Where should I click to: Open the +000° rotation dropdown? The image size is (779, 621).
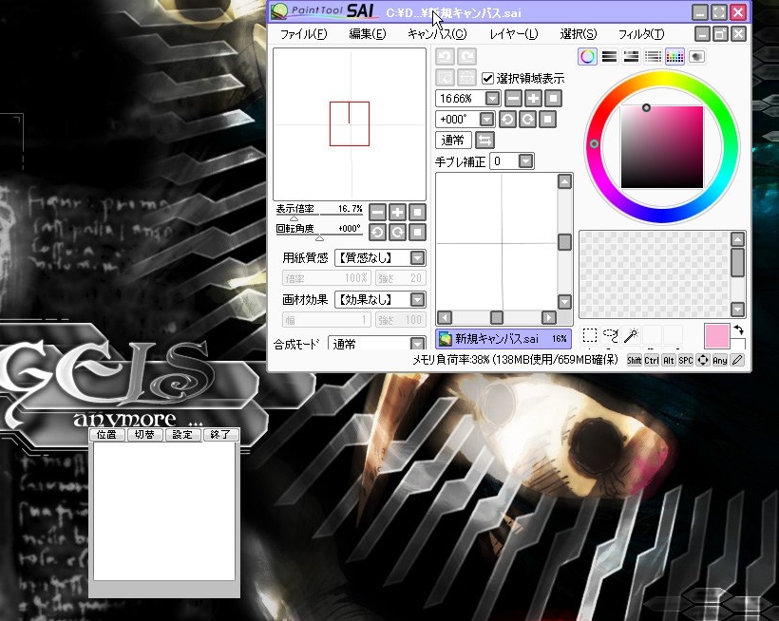[486, 119]
